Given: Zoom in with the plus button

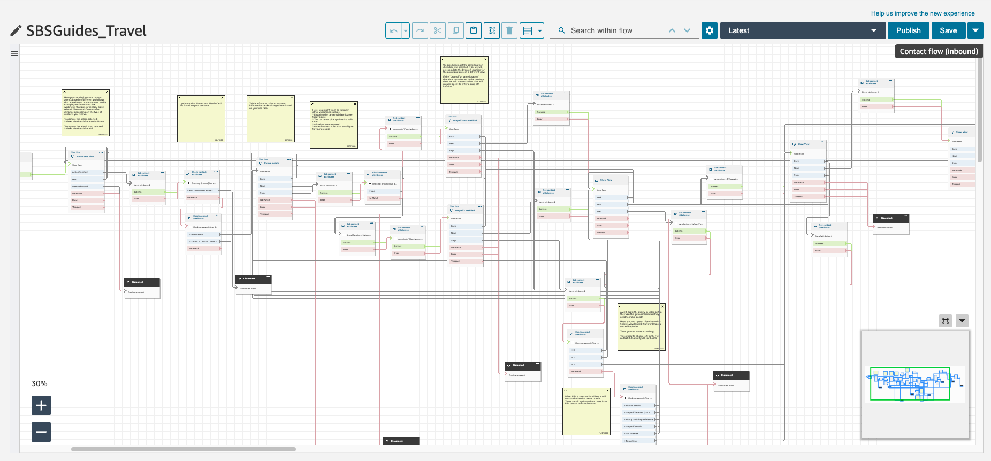Looking at the screenshot, I should pos(41,405).
